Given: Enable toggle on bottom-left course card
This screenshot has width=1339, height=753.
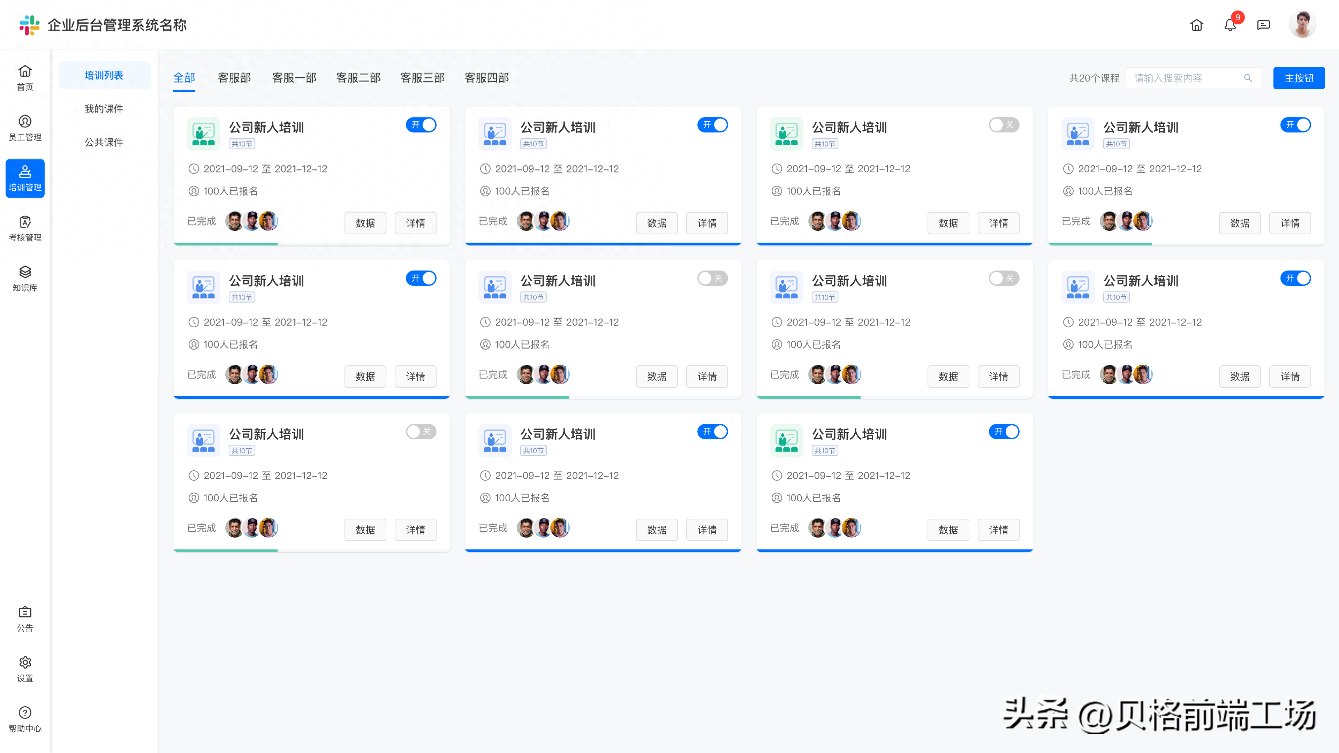Looking at the screenshot, I should coord(421,431).
